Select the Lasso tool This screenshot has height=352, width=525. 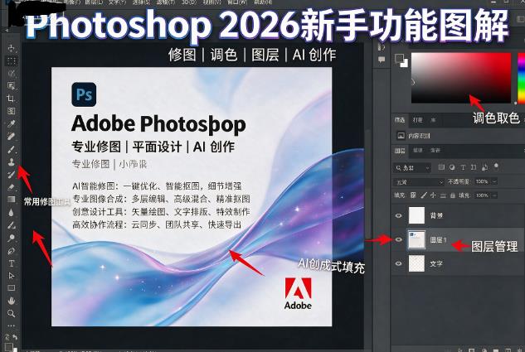(x=12, y=73)
